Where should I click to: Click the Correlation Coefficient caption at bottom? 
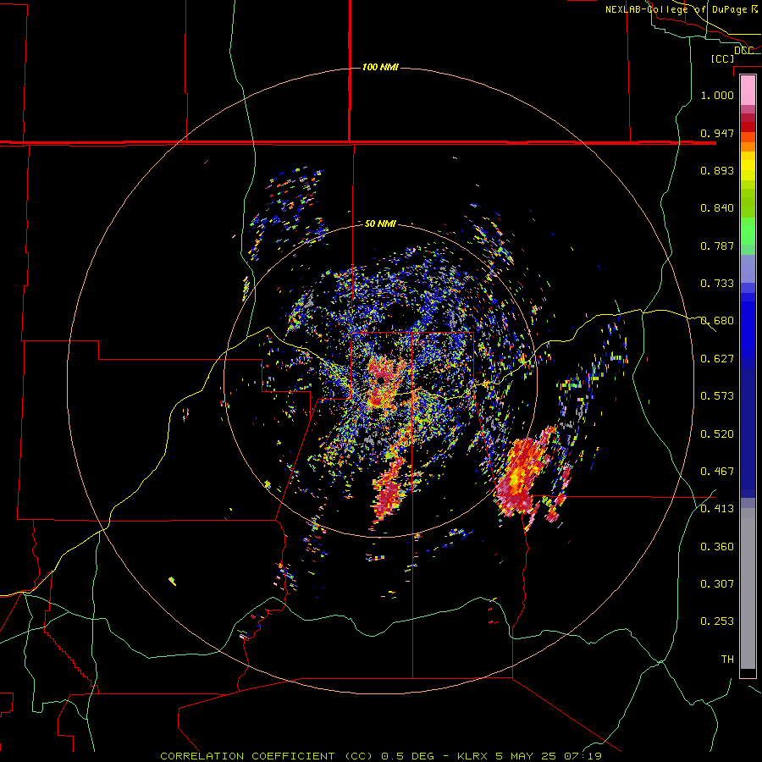[381, 756]
